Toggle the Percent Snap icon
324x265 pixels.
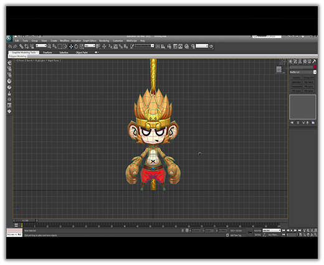(x=121, y=47)
